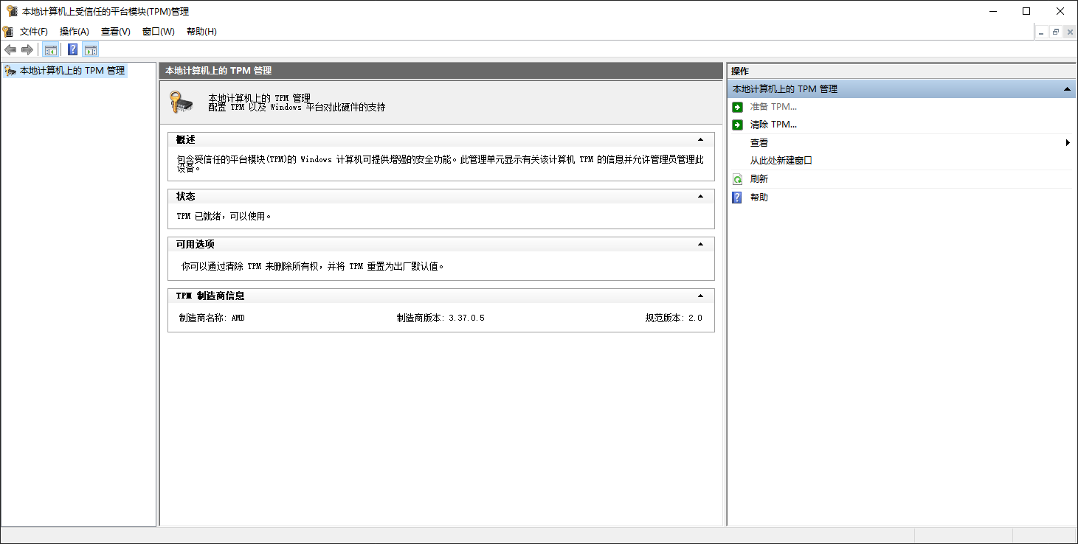Open the 文件(F) menu
The image size is (1078, 544).
(x=34, y=31)
